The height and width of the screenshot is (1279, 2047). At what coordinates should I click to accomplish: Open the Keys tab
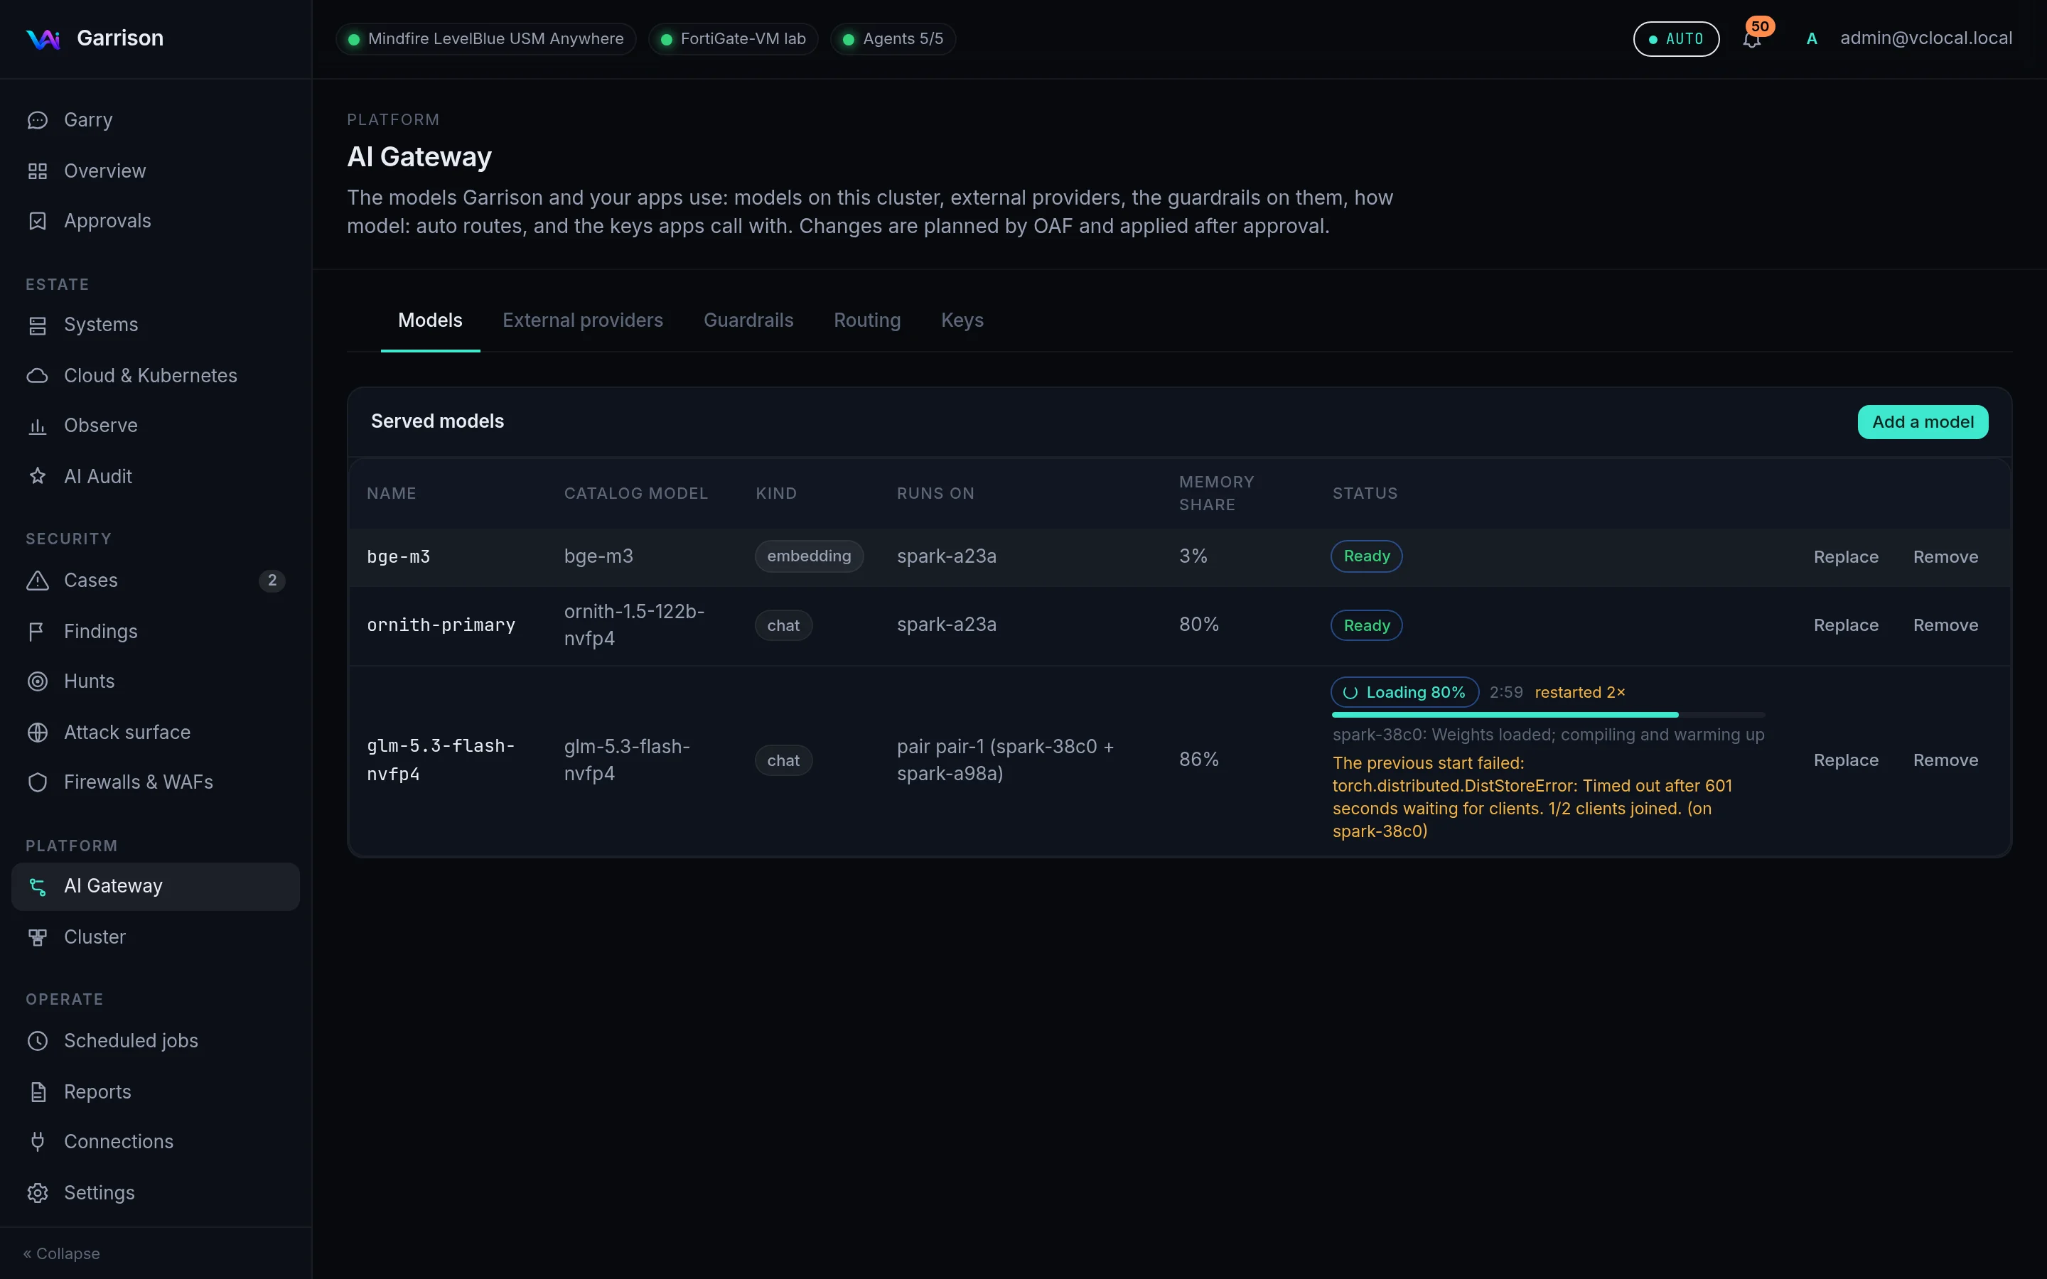[962, 320]
